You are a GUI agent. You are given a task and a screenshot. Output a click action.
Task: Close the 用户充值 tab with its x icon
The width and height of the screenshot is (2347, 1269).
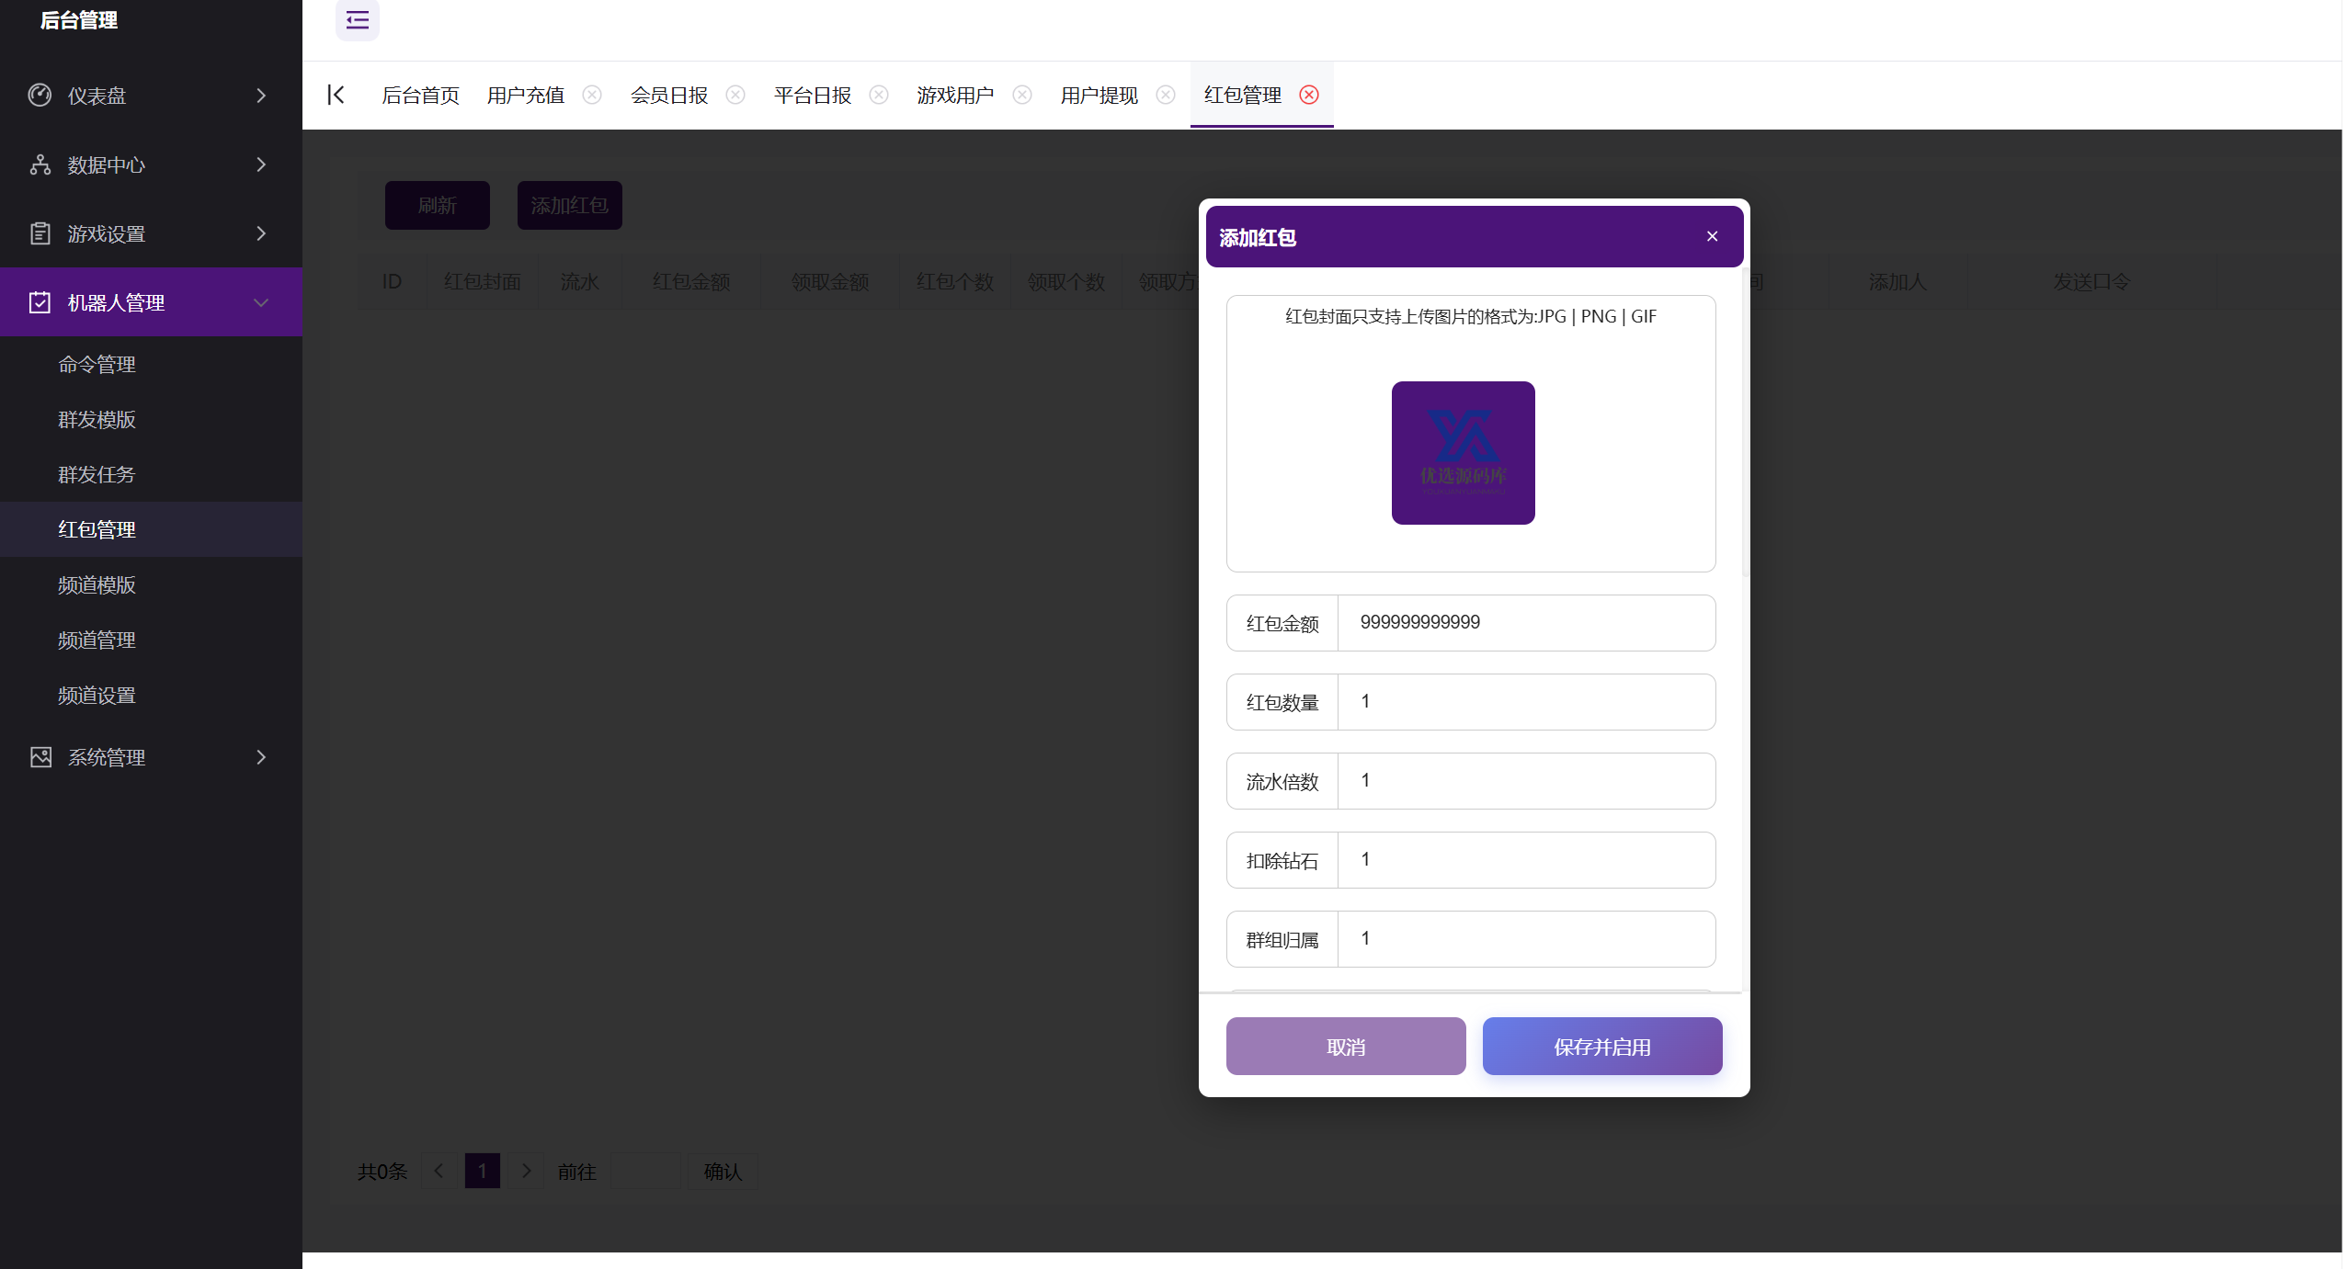pyautogui.click(x=592, y=95)
